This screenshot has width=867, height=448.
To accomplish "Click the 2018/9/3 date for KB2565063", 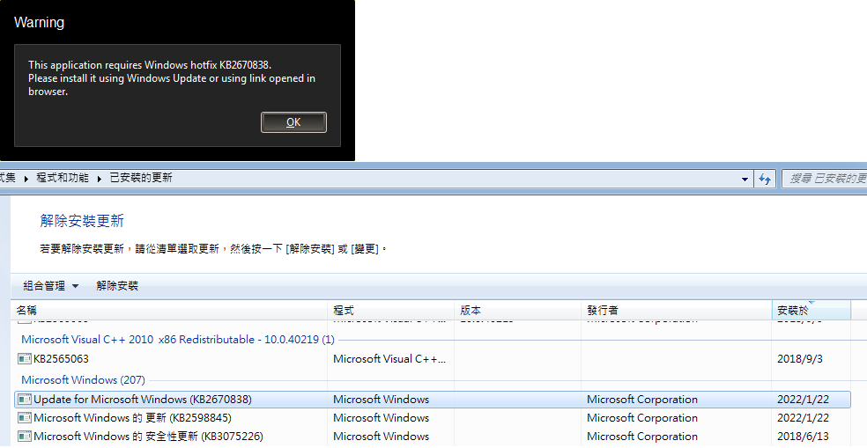I will [799, 358].
